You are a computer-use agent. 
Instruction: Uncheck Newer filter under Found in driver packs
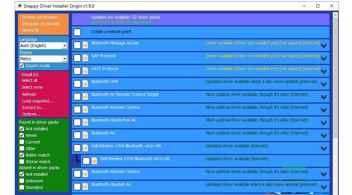[x=22, y=135]
